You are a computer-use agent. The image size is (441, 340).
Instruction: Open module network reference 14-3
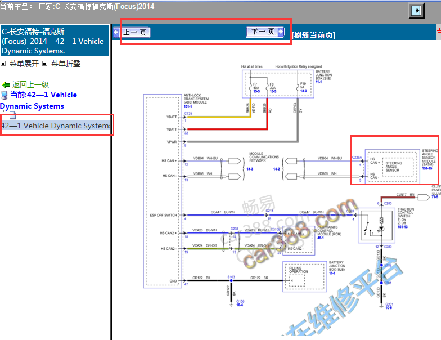[250, 169]
